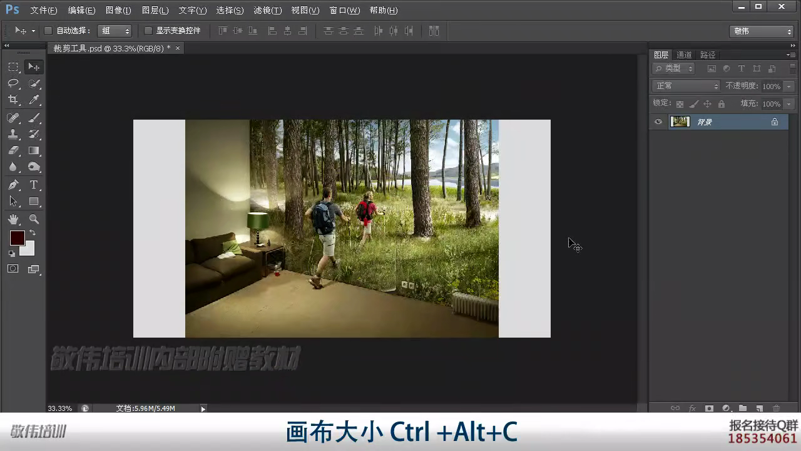Toggle lock image pixels brush icon

tap(693, 104)
